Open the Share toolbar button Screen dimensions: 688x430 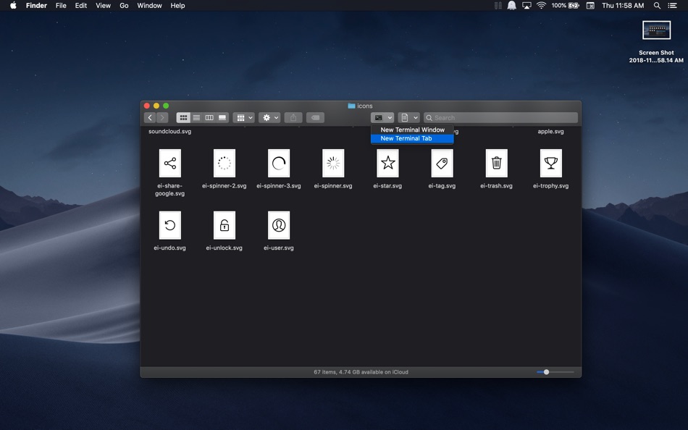293,117
